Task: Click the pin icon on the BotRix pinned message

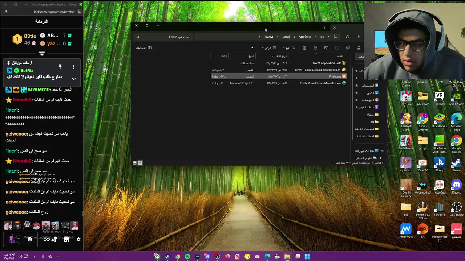Action: point(60,67)
